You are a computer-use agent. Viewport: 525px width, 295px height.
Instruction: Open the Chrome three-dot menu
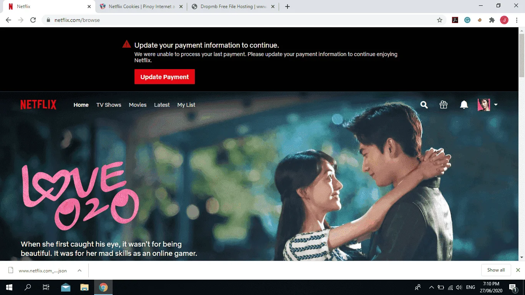click(517, 20)
